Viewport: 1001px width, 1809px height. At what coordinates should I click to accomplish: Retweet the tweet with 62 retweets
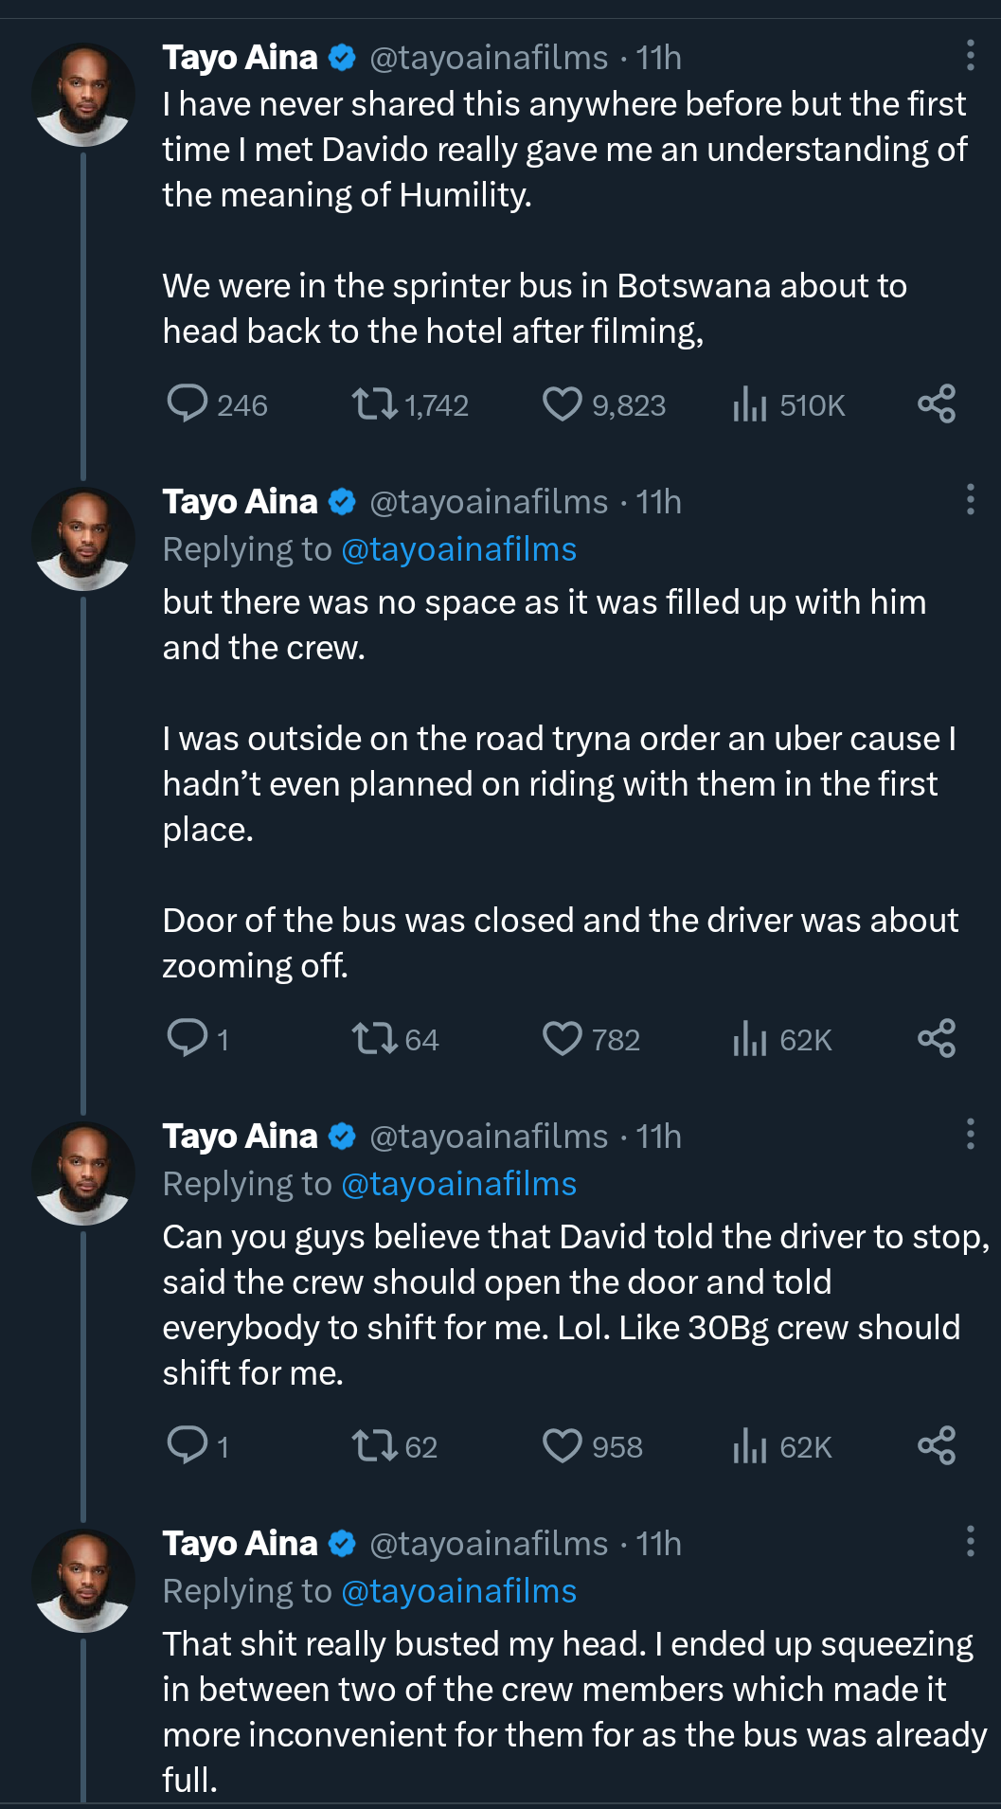tap(374, 1446)
